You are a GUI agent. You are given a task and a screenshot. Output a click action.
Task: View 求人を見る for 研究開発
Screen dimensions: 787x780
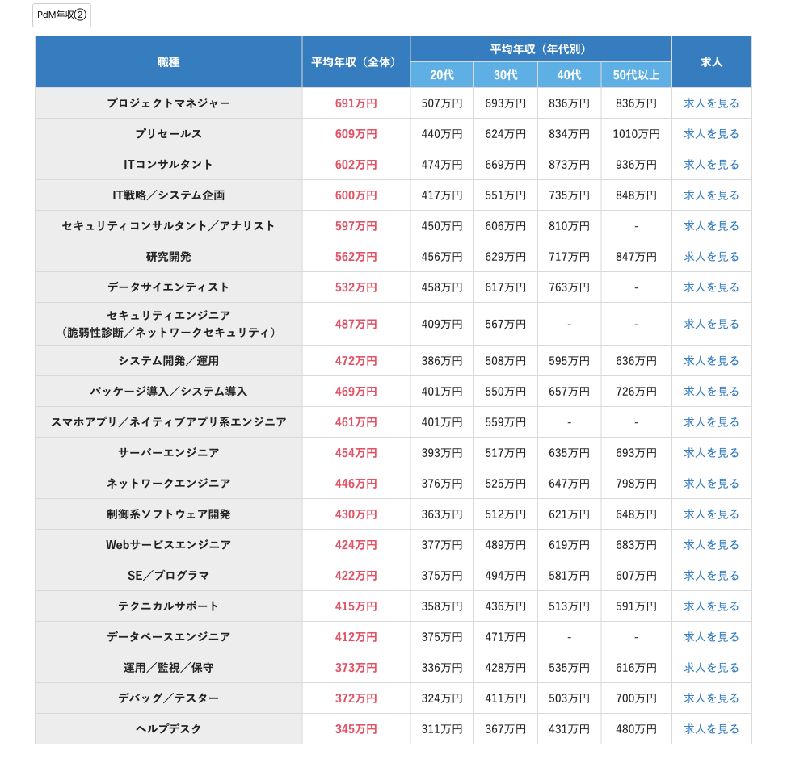711,257
